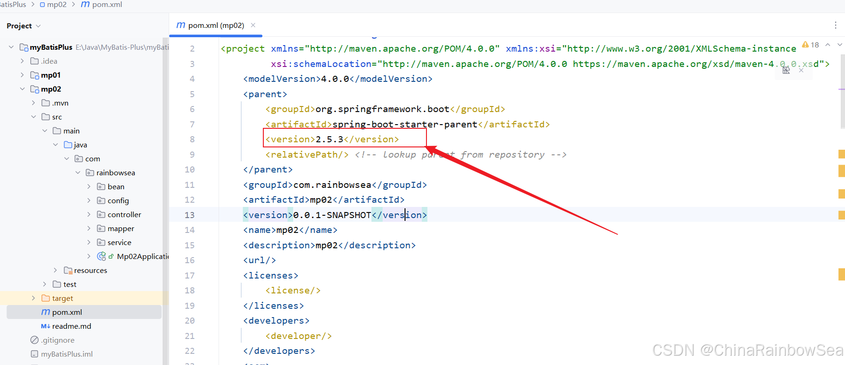Open the 18 warnings inspection widget
845x365 pixels.
pyautogui.click(x=810, y=45)
